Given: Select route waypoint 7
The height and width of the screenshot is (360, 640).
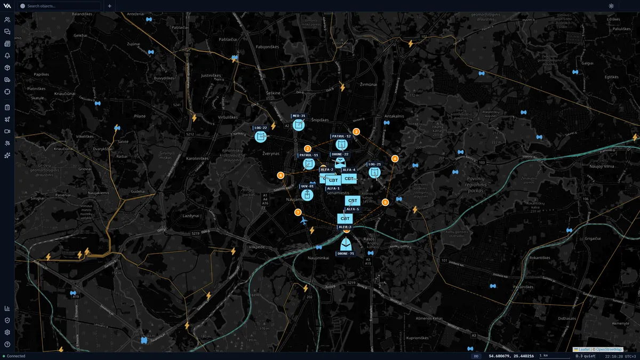Looking at the screenshot, I should click(x=298, y=212).
